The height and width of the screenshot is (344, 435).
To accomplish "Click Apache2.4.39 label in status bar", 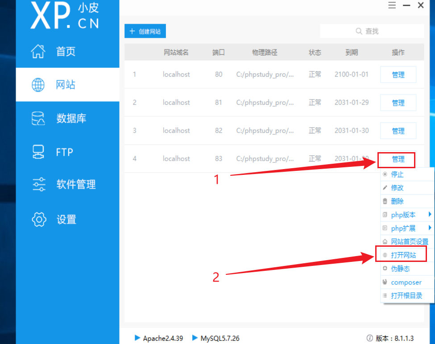I will 163,338.
